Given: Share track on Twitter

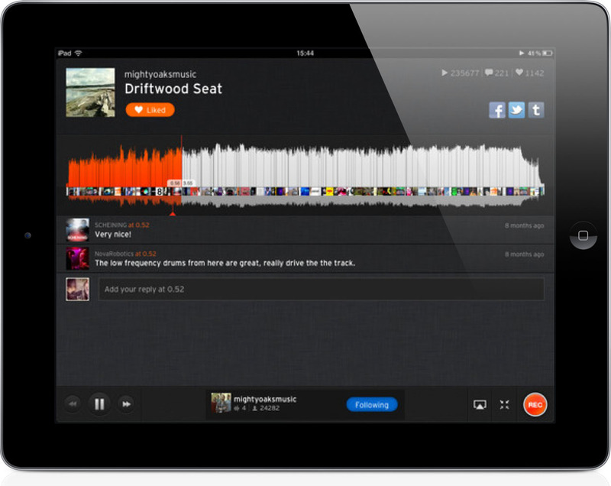Looking at the screenshot, I should click(516, 110).
